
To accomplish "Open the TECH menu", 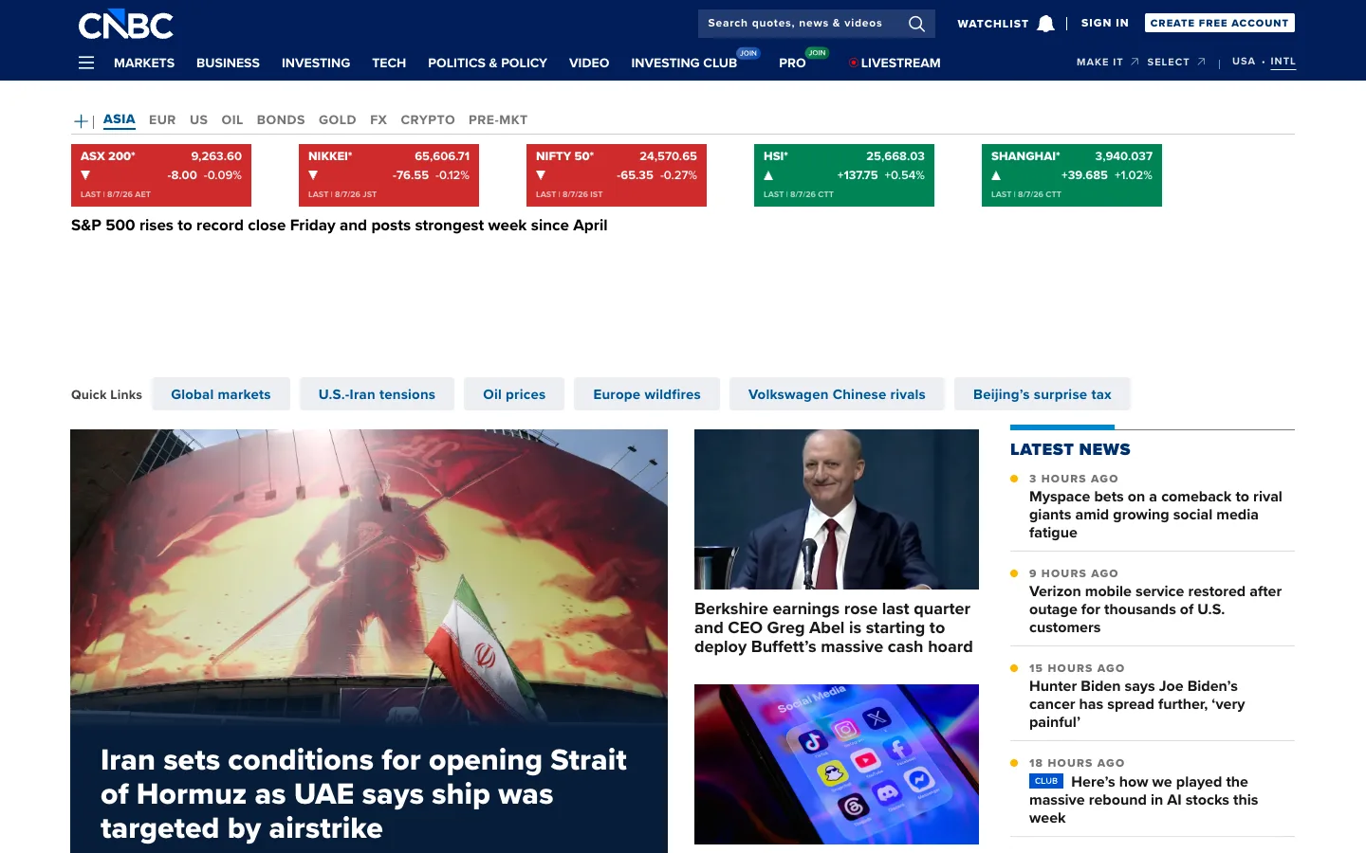I will [389, 63].
